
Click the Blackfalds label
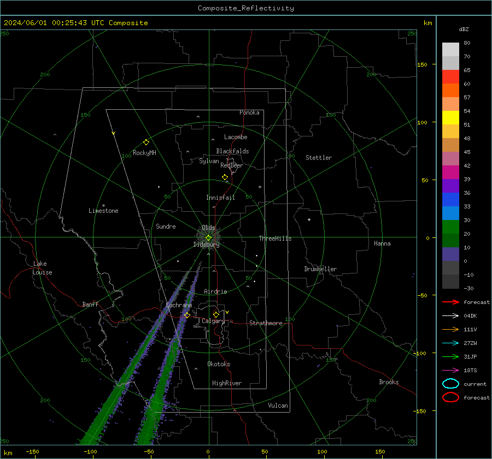(232, 151)
